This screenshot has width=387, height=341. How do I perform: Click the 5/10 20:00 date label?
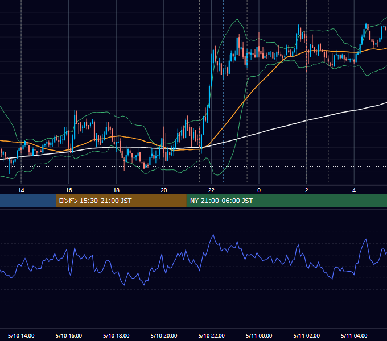click(x=164, y=335)
